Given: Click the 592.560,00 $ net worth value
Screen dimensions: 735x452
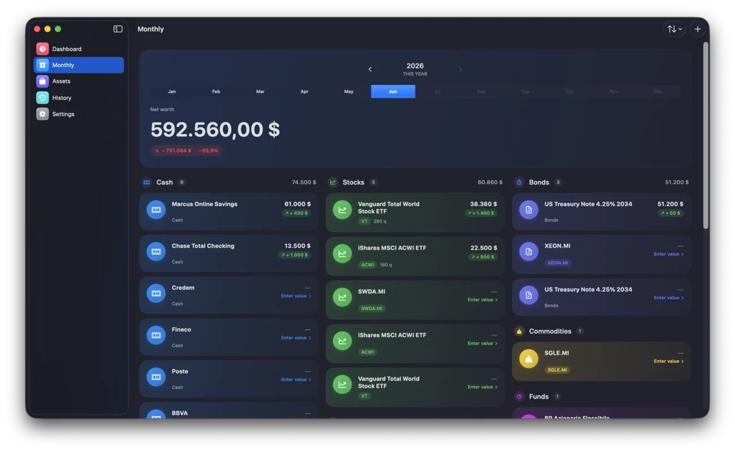Looking at the screenshot, I should 215,129.
